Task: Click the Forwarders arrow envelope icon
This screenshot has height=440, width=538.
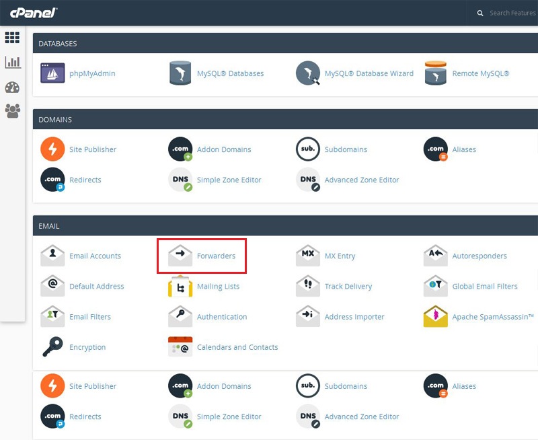Action: 180,256
